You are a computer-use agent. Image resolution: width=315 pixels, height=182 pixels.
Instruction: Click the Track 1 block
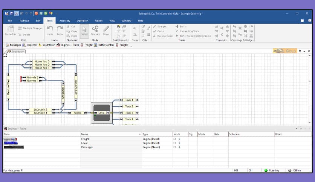tap(129, 100)
